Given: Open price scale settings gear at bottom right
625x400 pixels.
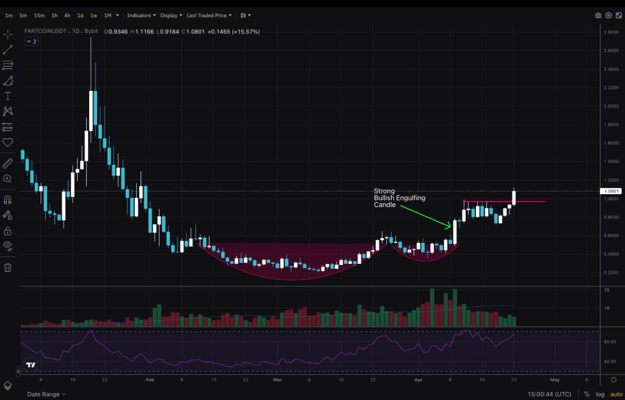Looking at the screenshot, I should [613, 380].
